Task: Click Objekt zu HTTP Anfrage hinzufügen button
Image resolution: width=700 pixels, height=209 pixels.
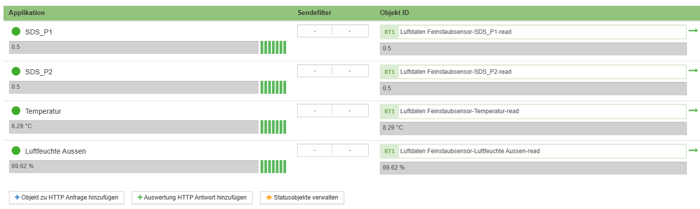Action: [67, 198]
